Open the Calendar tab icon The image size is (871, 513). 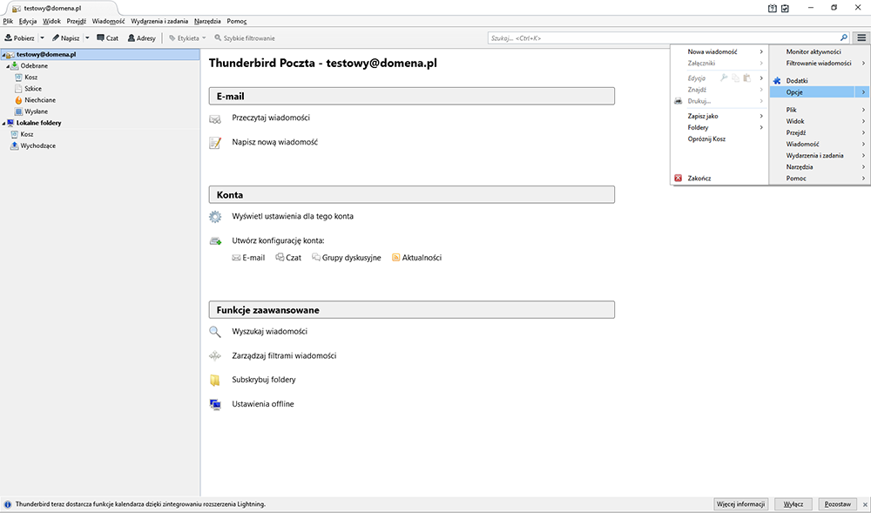pyautogui.click(x=773, y=8)
